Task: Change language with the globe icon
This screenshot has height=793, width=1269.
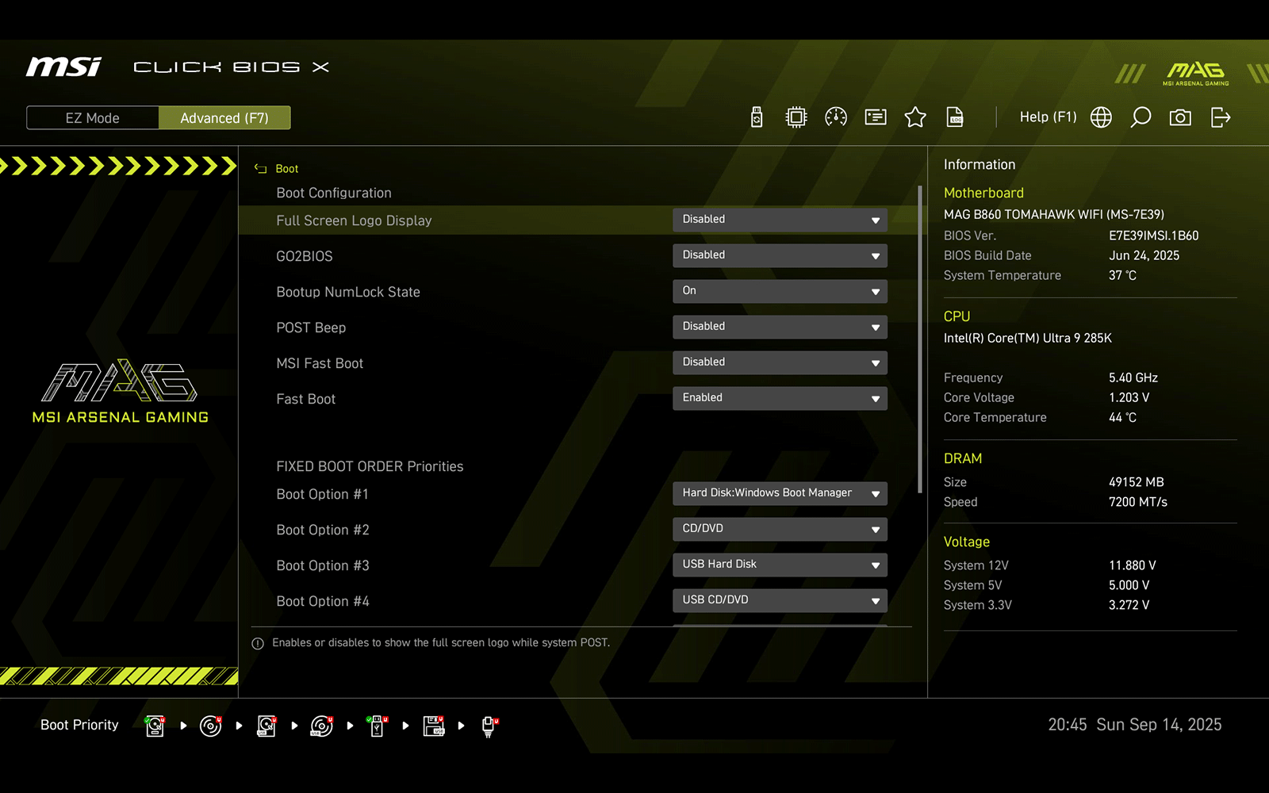Action: coord(1101,117)
